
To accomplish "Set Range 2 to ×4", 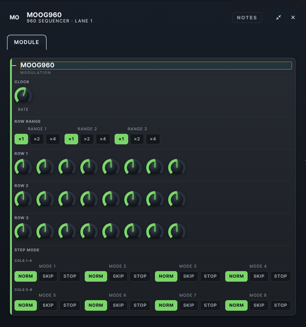I will [x=103, y=139].
